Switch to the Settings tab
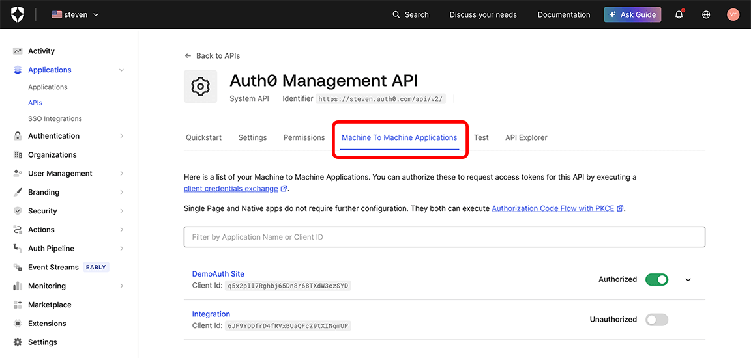This screenshot has width=751, height=358. 252,137
